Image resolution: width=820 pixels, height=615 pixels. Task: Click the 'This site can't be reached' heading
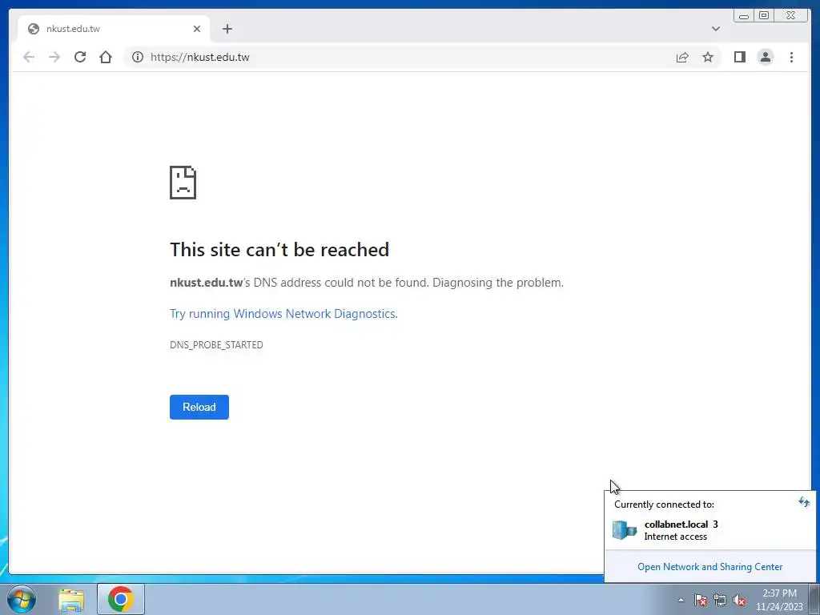point(279,250)
